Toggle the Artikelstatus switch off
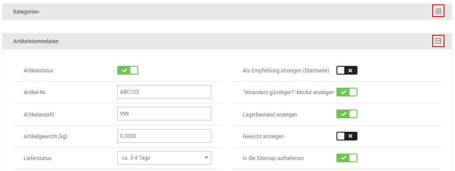The height and width of the screenshot is (171, 455). [128, 70]
